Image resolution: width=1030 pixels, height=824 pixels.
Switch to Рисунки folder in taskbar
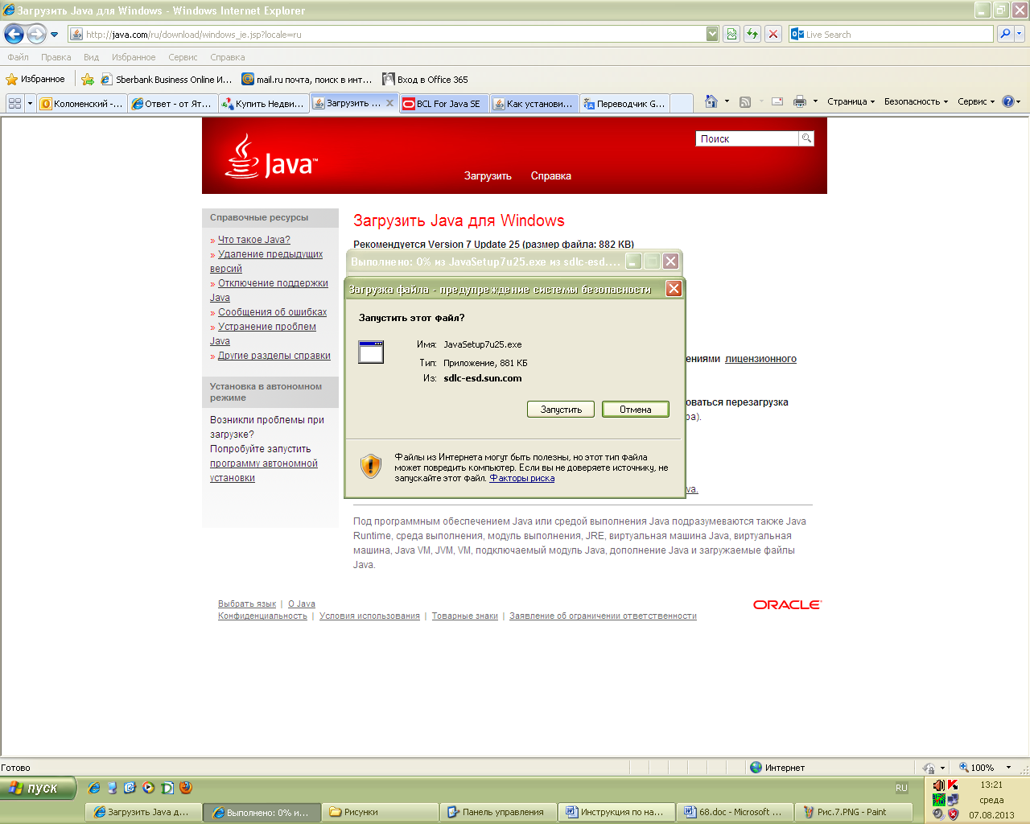pyautogui.click(x=380, y=812)
